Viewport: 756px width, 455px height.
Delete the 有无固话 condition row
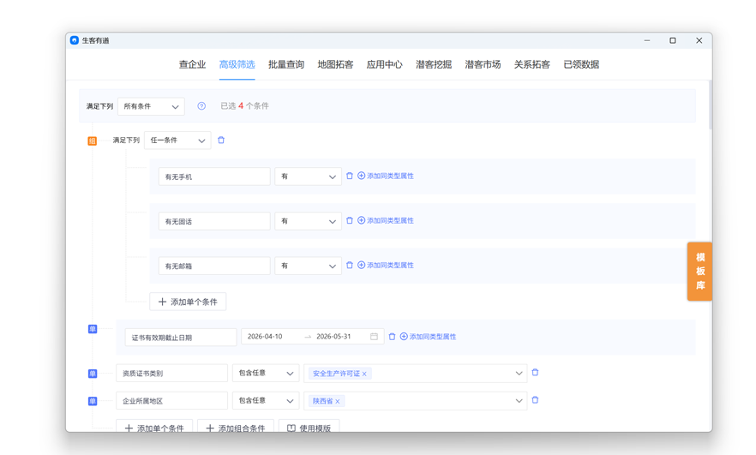pos(350,221)
